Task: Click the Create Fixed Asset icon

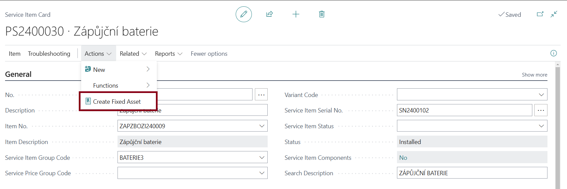Action: pyautogui.click(x=88, y=101)
